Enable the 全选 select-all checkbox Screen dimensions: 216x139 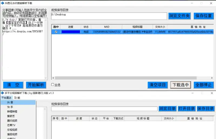53,85
